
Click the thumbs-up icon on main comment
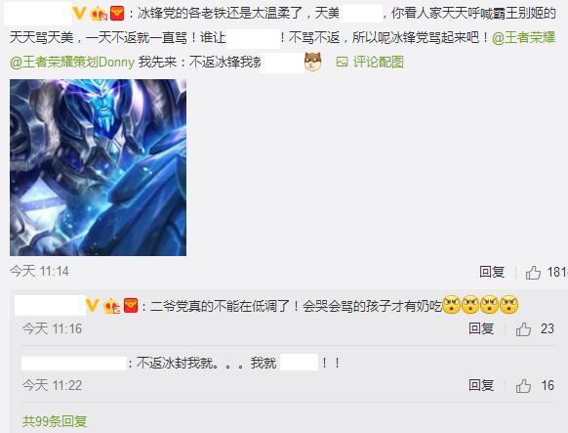533,273
